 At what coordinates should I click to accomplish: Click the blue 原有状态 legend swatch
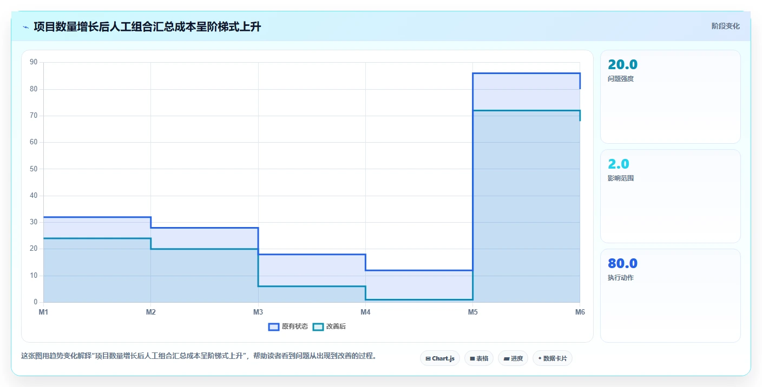click(x=274, y=326)
